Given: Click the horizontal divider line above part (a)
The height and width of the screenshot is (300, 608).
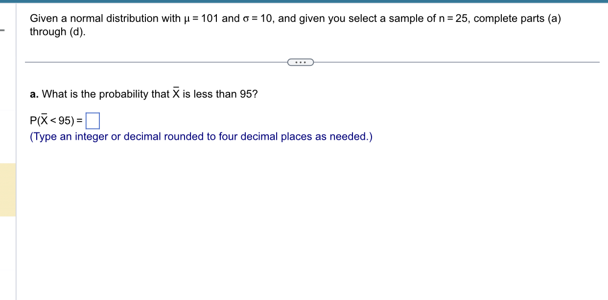Looking at the screenshot, I should 147,62.
